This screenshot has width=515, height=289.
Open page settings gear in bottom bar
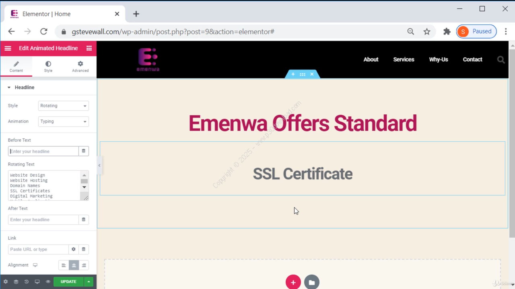[x=6, y=282]
